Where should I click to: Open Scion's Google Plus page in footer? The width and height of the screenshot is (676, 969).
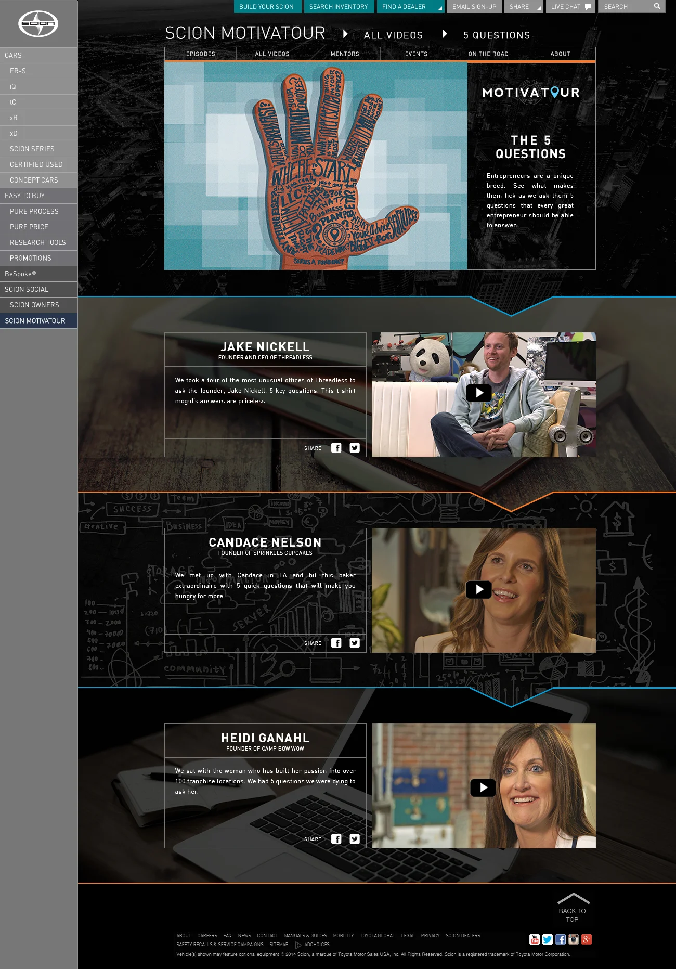click(x=587, y=939)
